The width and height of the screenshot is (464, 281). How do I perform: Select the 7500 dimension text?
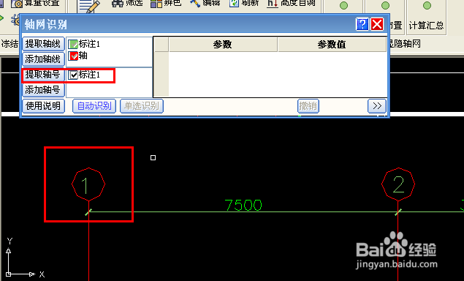243,205
